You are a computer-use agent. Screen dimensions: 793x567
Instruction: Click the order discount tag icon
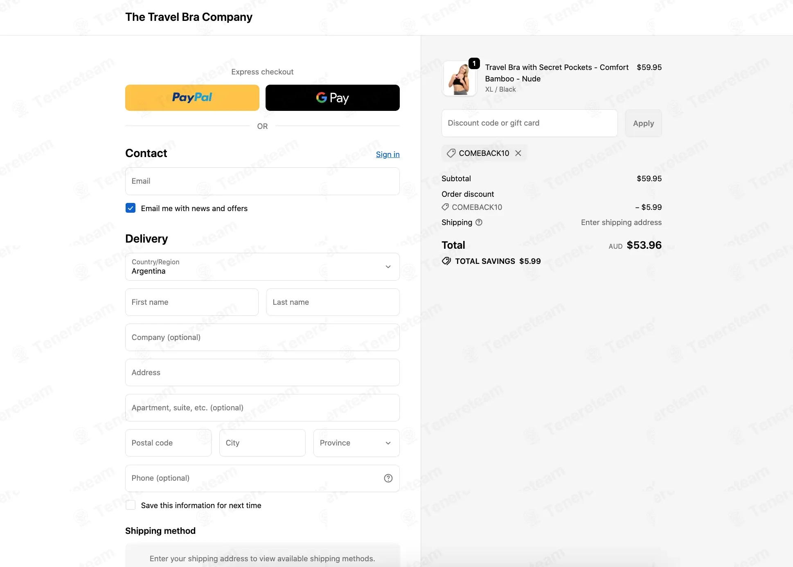445,207
